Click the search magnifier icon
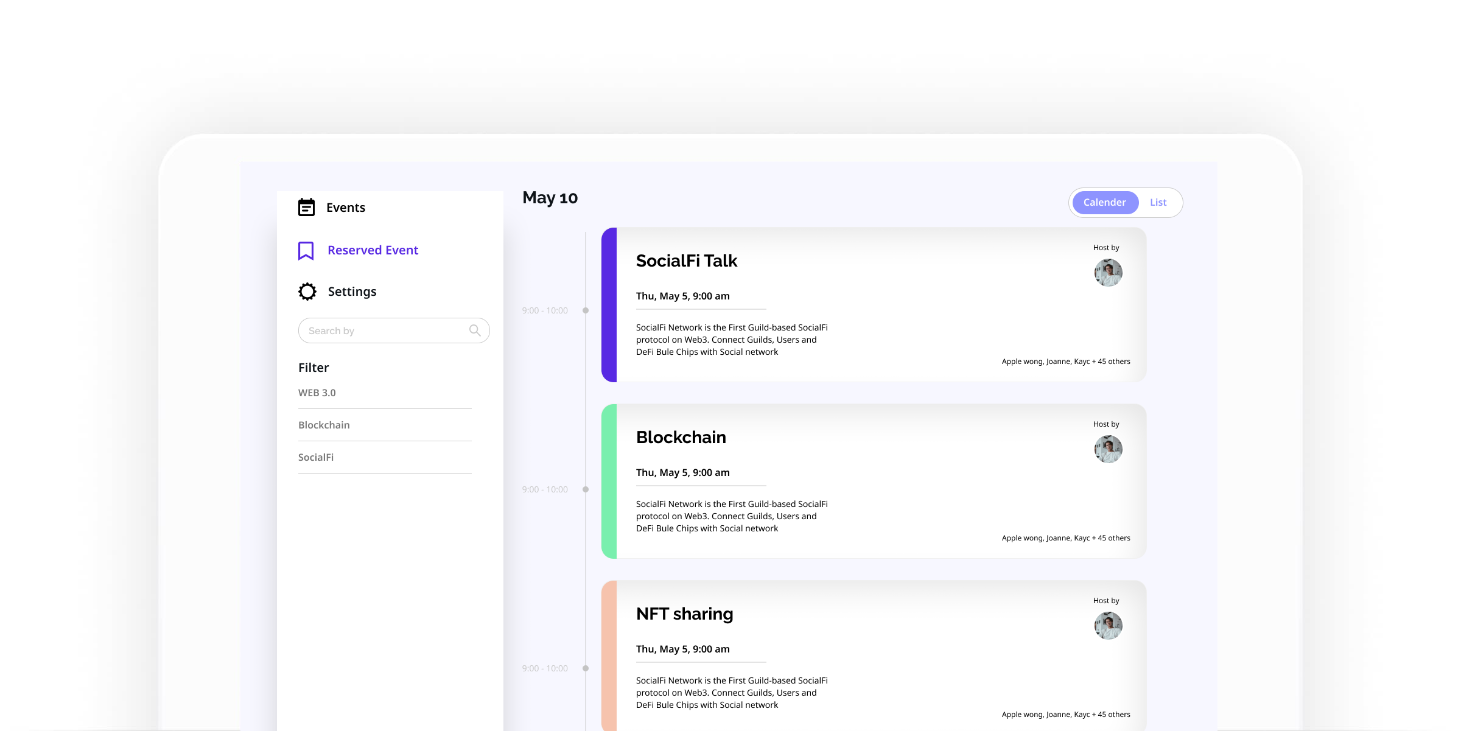The image size is (1461, 731). pos(475,331)
